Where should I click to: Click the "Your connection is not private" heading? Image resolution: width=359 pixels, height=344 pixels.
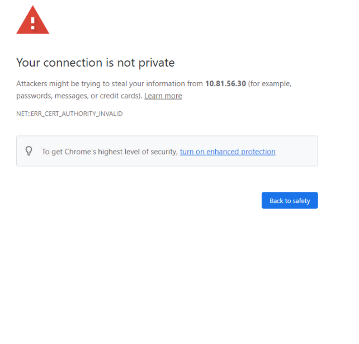click(x=96, y=63)
